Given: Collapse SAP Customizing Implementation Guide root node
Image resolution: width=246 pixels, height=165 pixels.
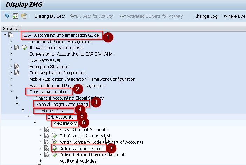Looking at the screenshot, I should 5,35.
